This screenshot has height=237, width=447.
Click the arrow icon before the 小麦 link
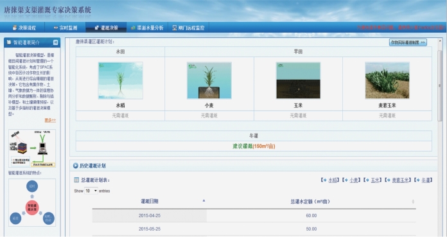pos(346,180)
